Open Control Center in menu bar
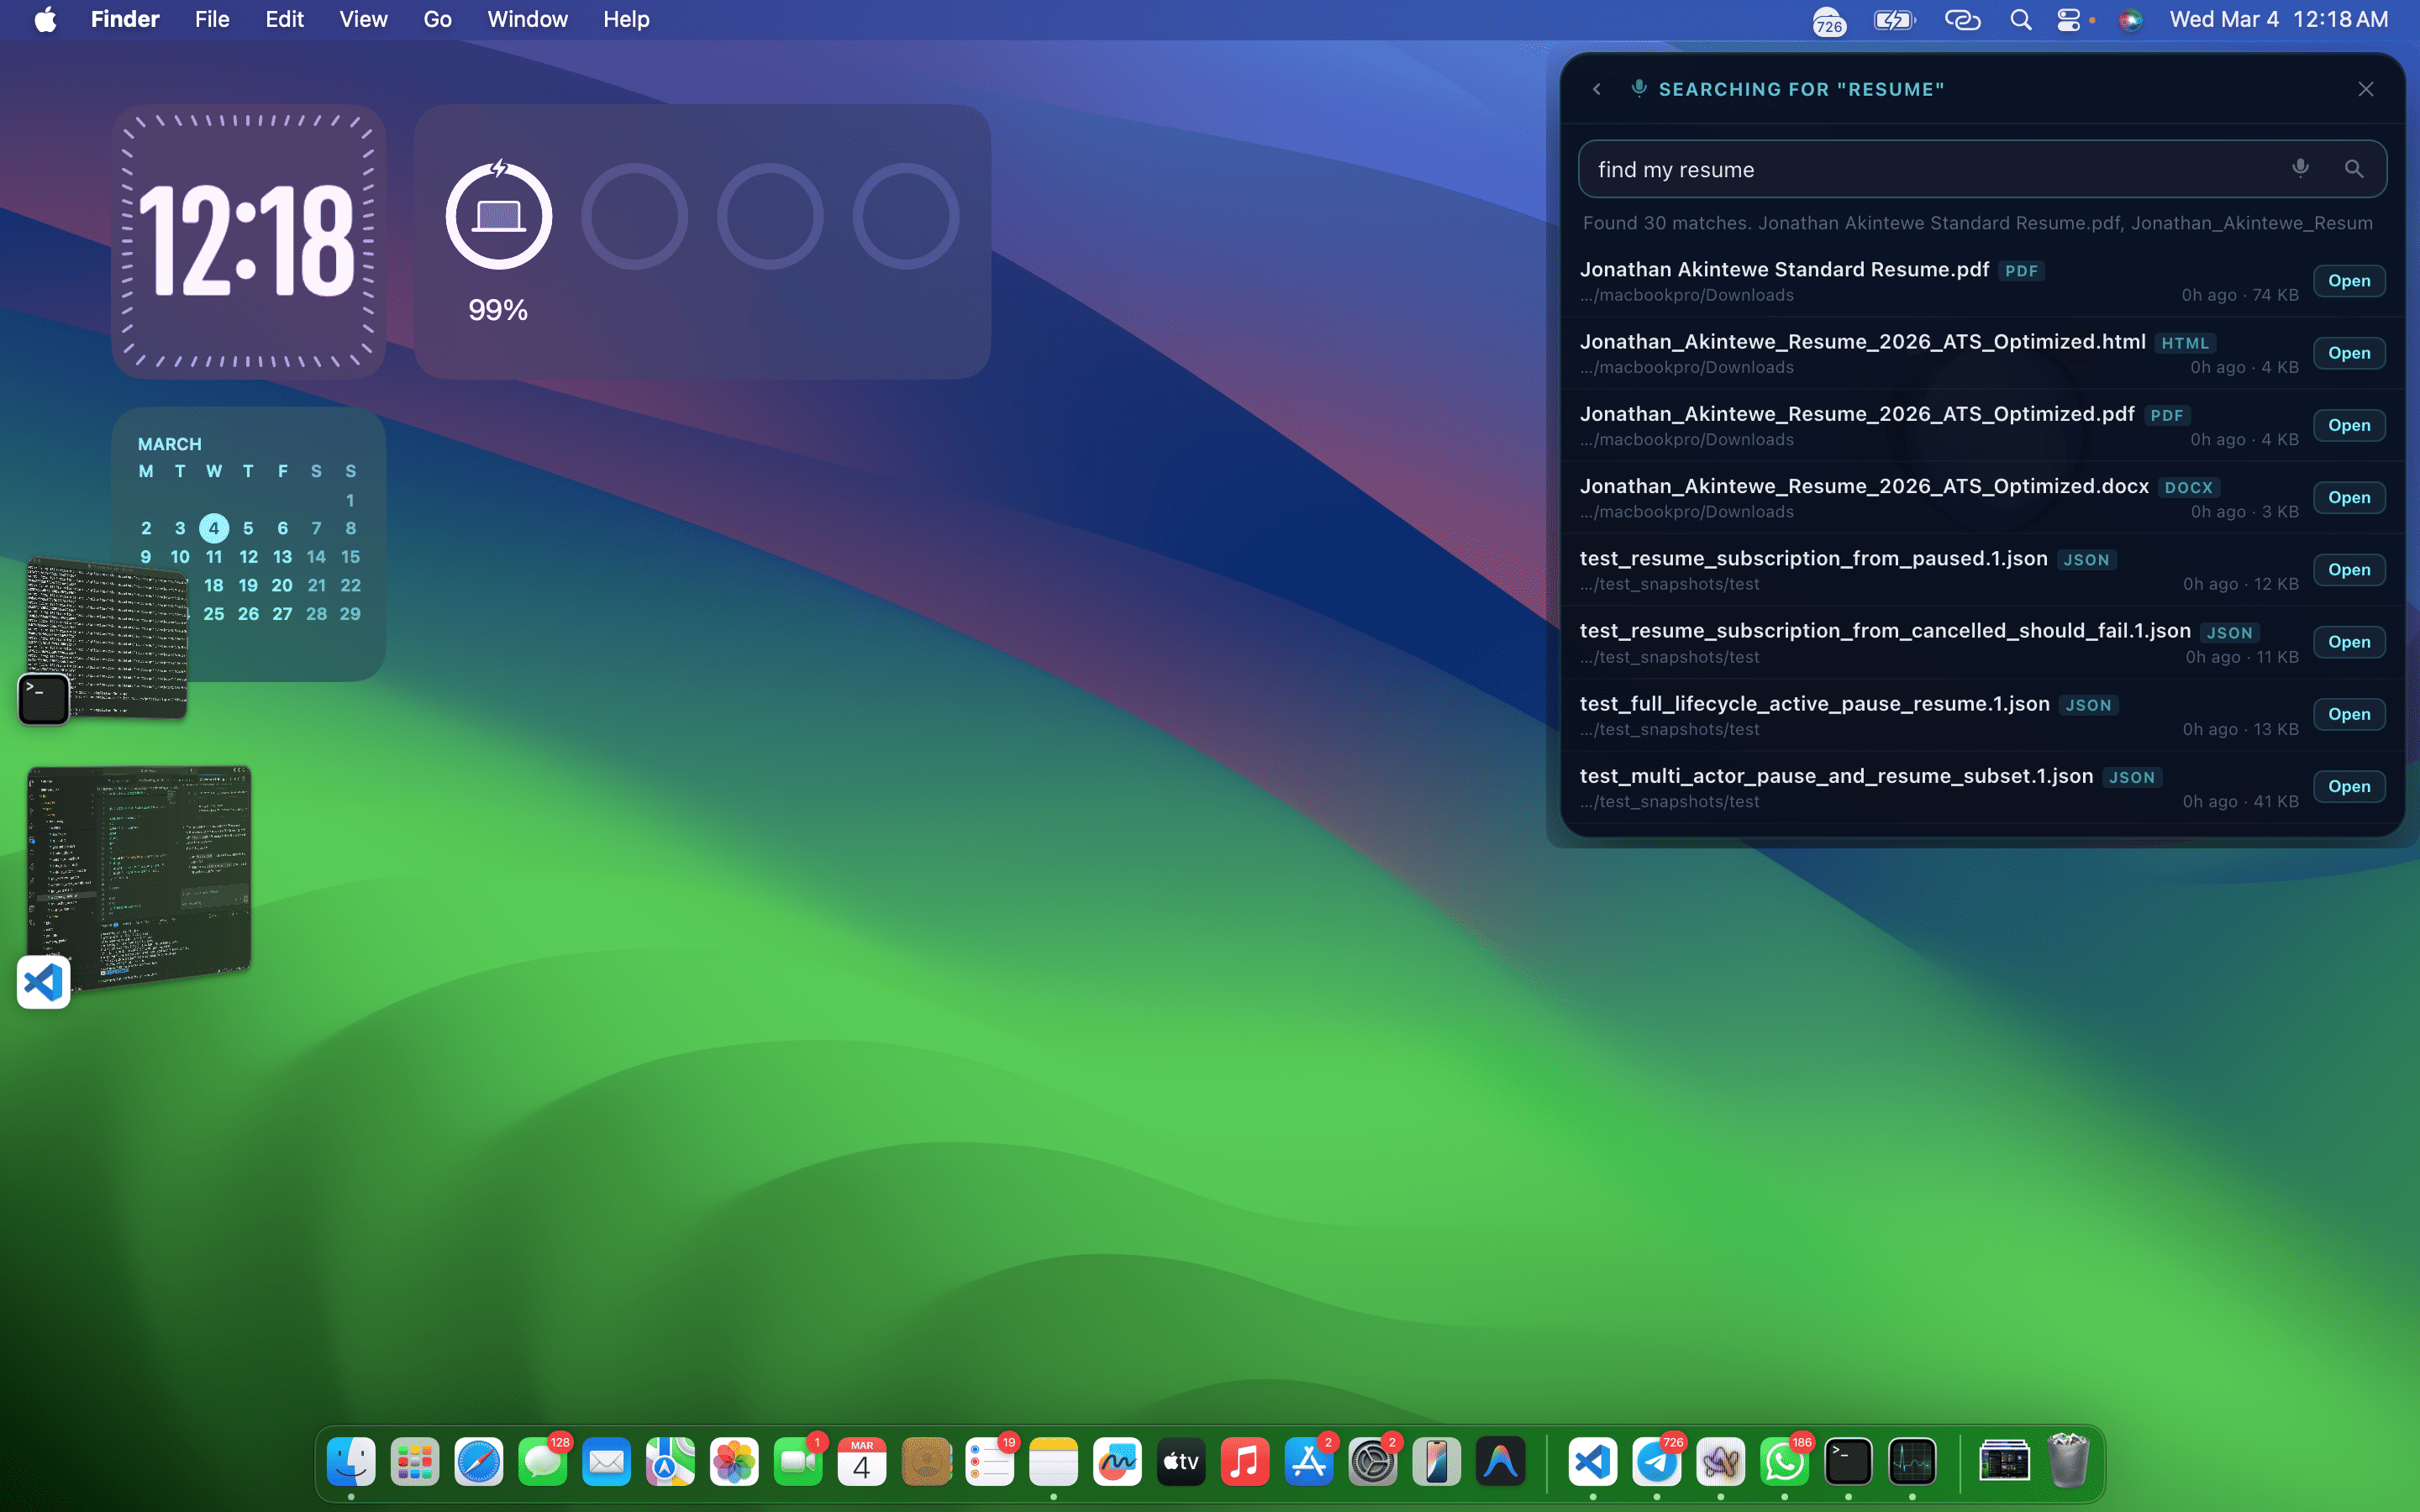This screenshot has width=2420, height=1512. click(x=2069, y=20)
